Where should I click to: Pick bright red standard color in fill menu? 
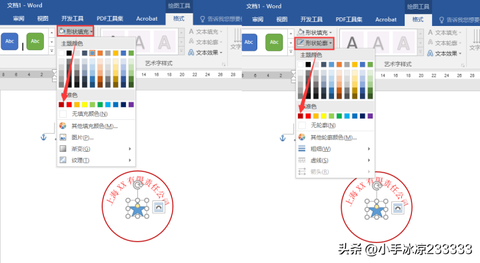[69, 105]
